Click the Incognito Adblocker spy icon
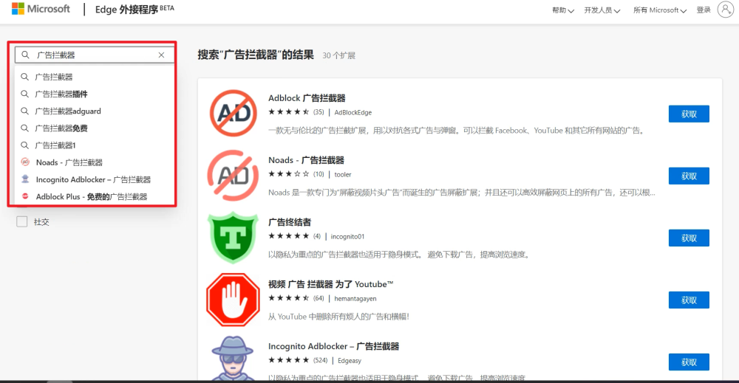The width and height of the screenshot is (739, 383). pos(233,359)
